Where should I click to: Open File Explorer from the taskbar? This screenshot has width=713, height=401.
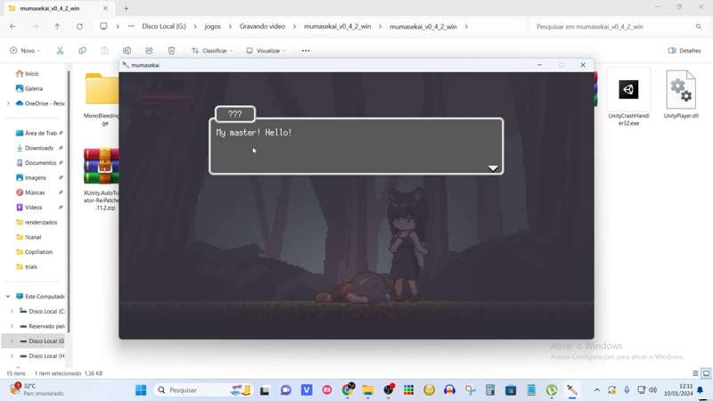(368, 389)
